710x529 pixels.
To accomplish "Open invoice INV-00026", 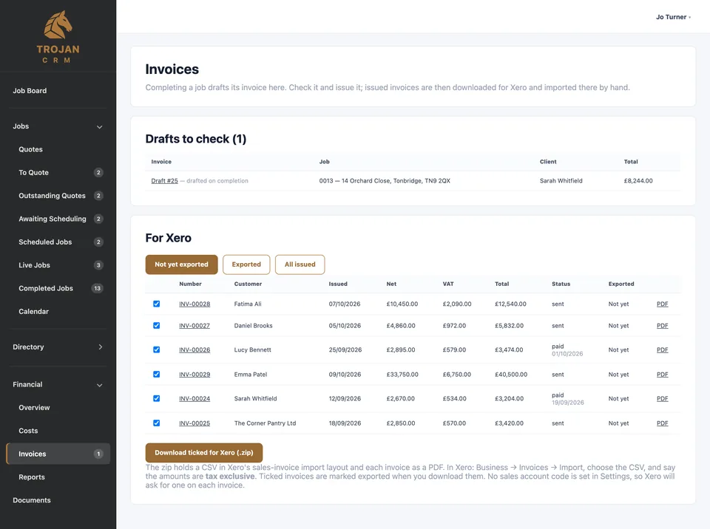I will (x=195, y=349).
